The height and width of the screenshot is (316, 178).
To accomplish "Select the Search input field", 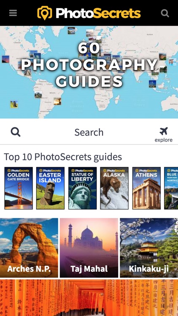I will coord(89,132).
